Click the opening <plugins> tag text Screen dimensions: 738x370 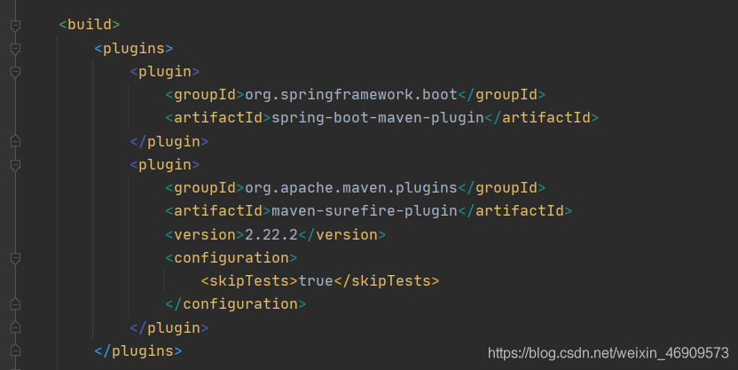[134, 49]
